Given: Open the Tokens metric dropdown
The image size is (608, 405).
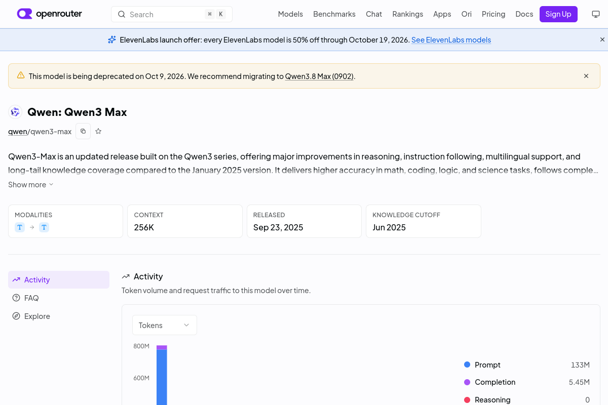Looking at the screenshot, I should click(165, 325).
